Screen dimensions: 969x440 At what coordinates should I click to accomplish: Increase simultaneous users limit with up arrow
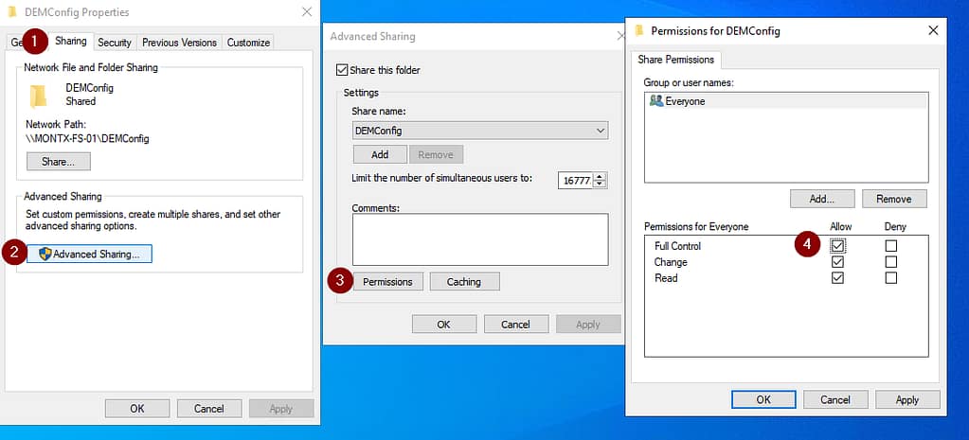(x=600, y=177)
